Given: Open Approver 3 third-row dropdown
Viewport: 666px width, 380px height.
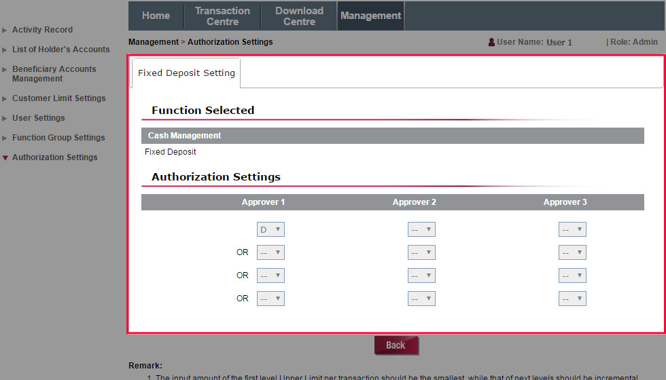Looking at the screenshot, I should point(572,275).
